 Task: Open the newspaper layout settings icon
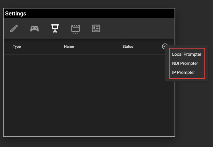pyautogui.click(x=96, y=28)
